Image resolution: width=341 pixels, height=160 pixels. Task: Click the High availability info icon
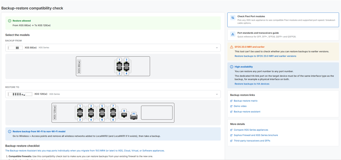tap(232, 67)
